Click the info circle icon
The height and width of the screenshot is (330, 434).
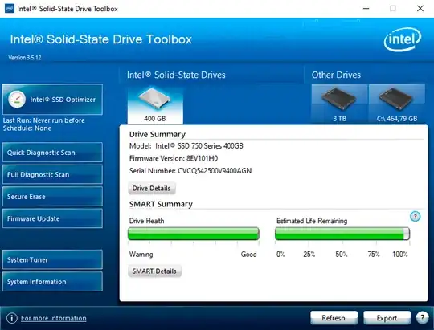pos(12,318)
